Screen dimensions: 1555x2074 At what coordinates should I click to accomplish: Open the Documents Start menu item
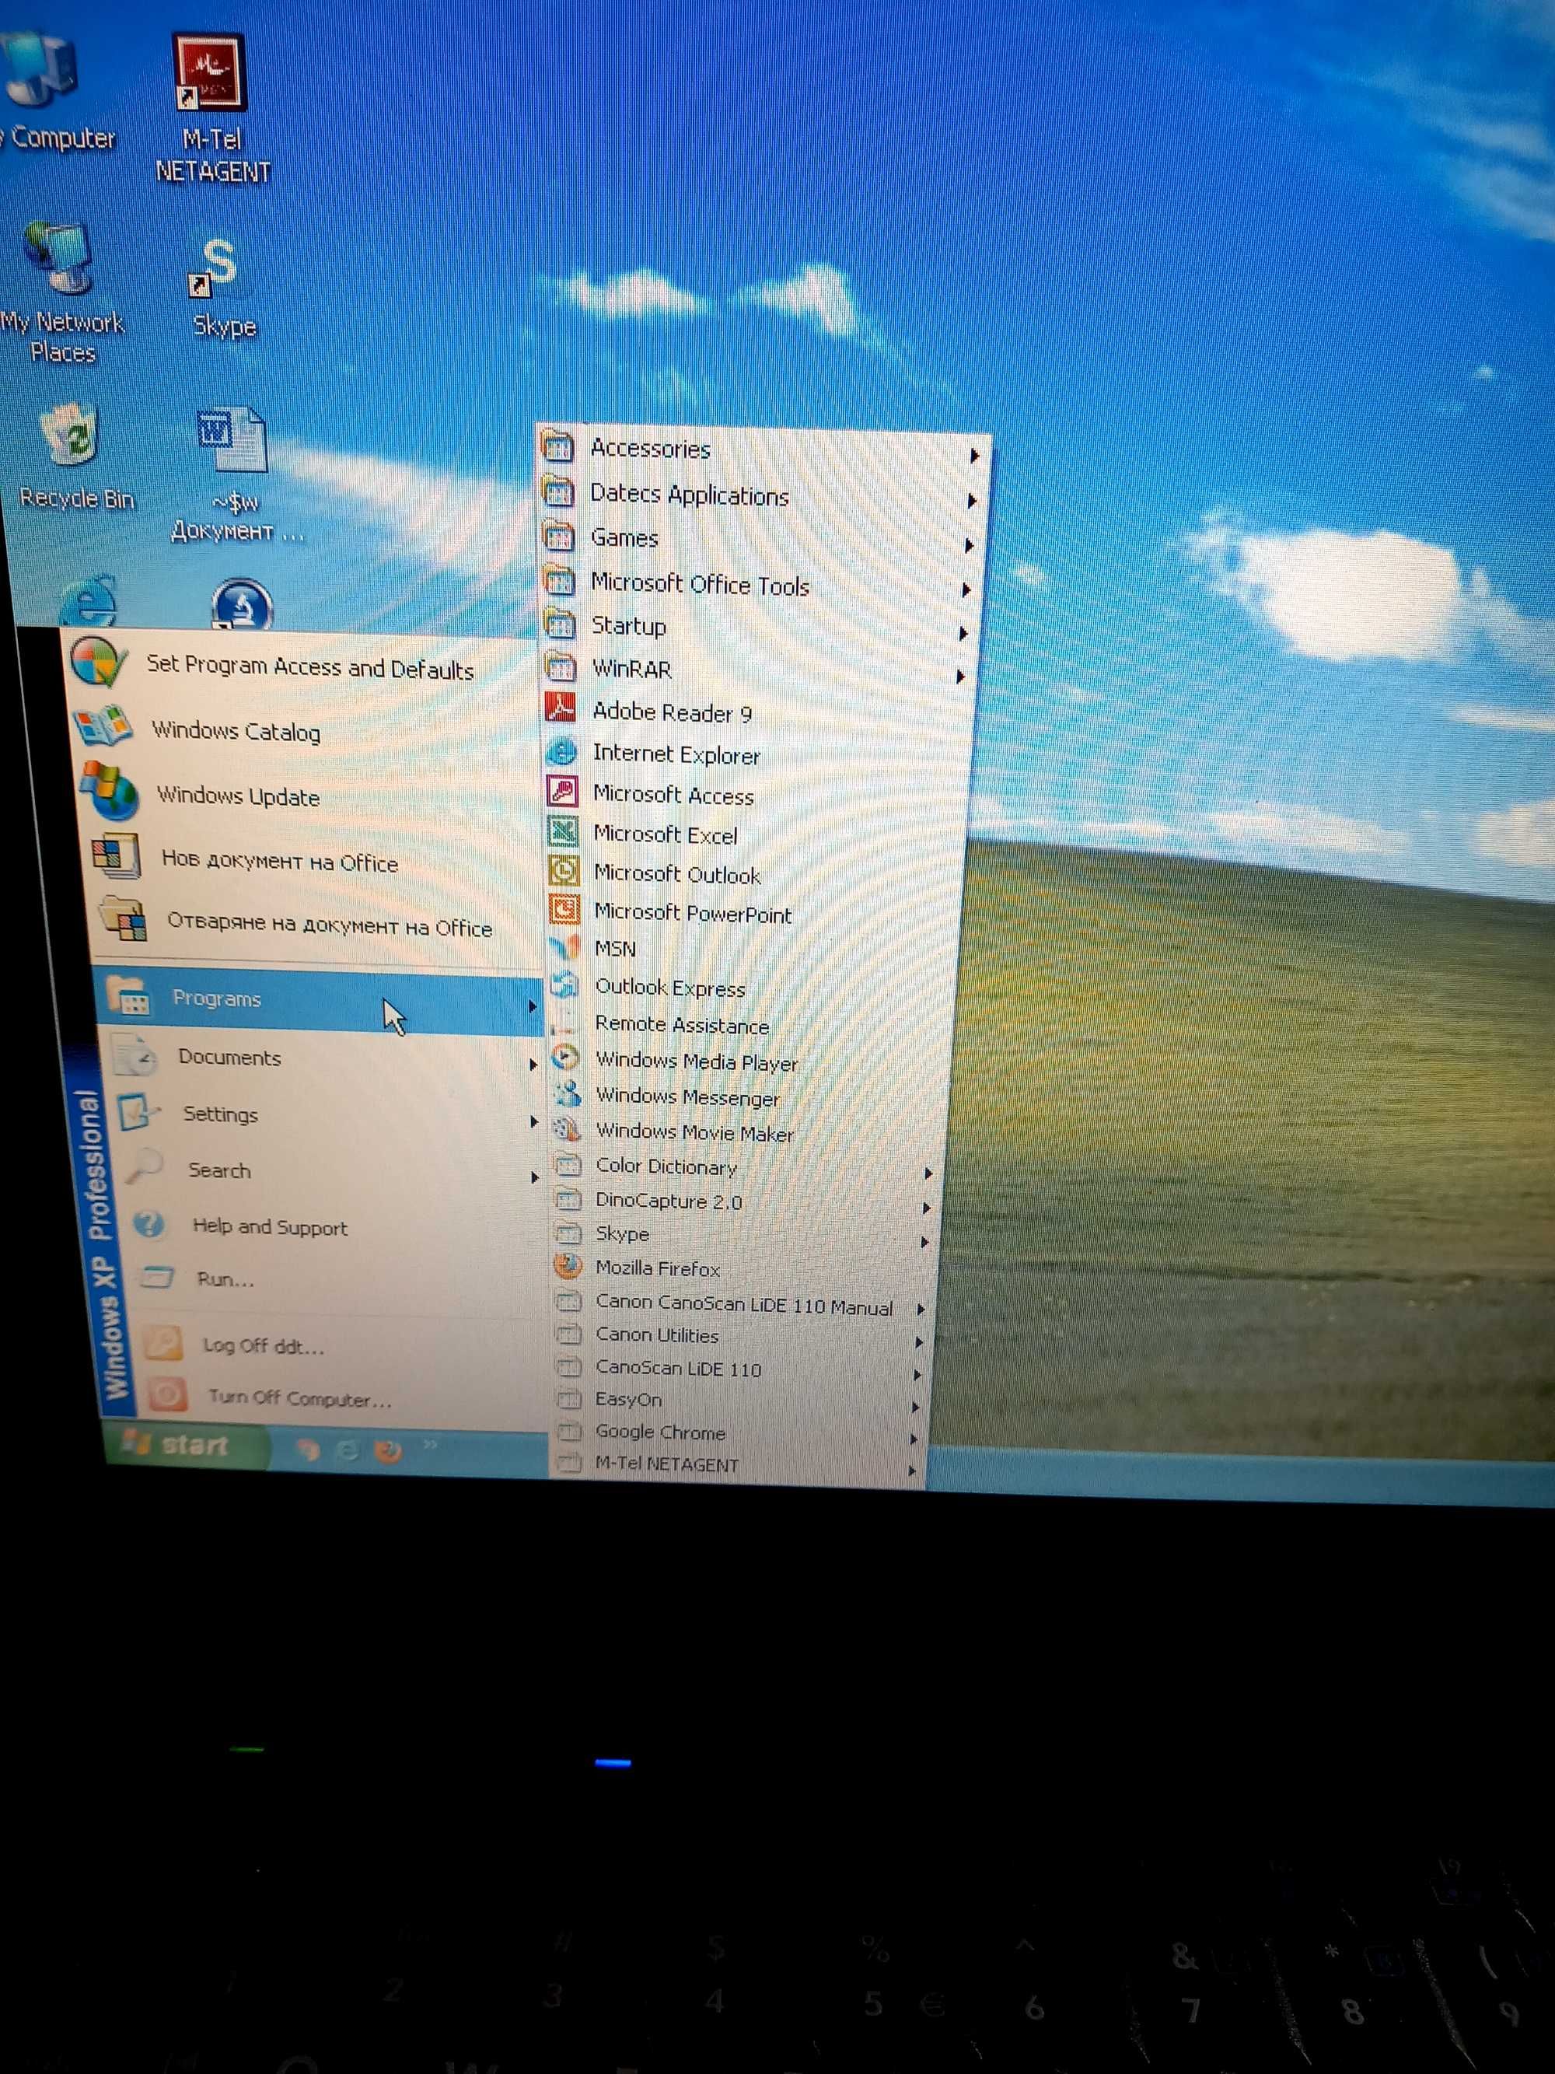(323, 1059)
